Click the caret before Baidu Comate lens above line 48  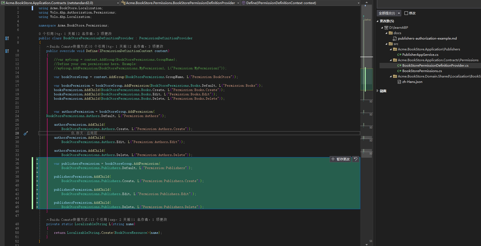click(48, 220)
